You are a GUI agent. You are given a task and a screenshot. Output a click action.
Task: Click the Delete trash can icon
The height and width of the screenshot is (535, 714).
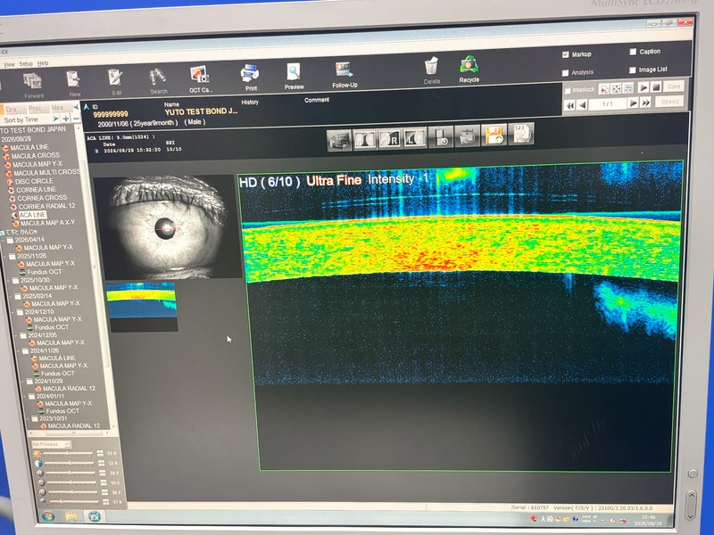[x=431, y=67]
